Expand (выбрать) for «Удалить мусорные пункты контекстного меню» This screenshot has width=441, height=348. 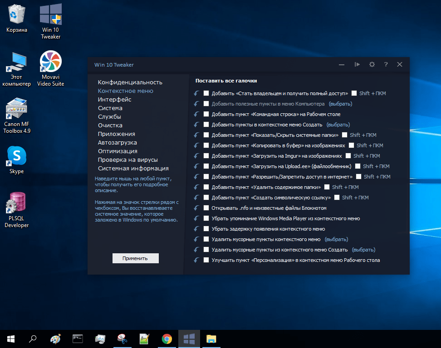coord(336,239)
